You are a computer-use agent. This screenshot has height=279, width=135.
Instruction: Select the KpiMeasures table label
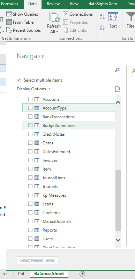click(x=54, y=195)
